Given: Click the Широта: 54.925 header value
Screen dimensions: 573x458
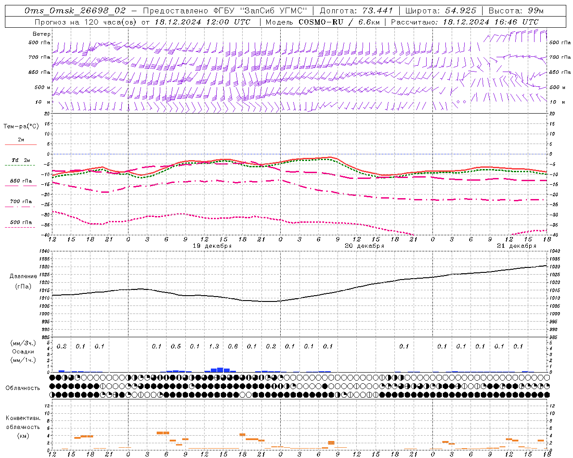Looking at the screenshot, I should pyautogui.click(x=440, y=11).
